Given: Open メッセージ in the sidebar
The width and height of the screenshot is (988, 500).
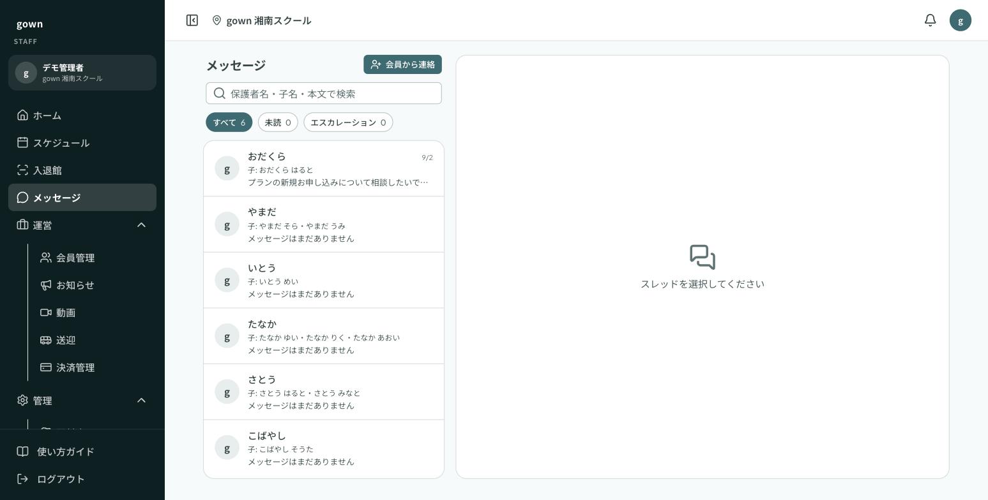Looking at the screenshot, I should click(x=82, y=198).
